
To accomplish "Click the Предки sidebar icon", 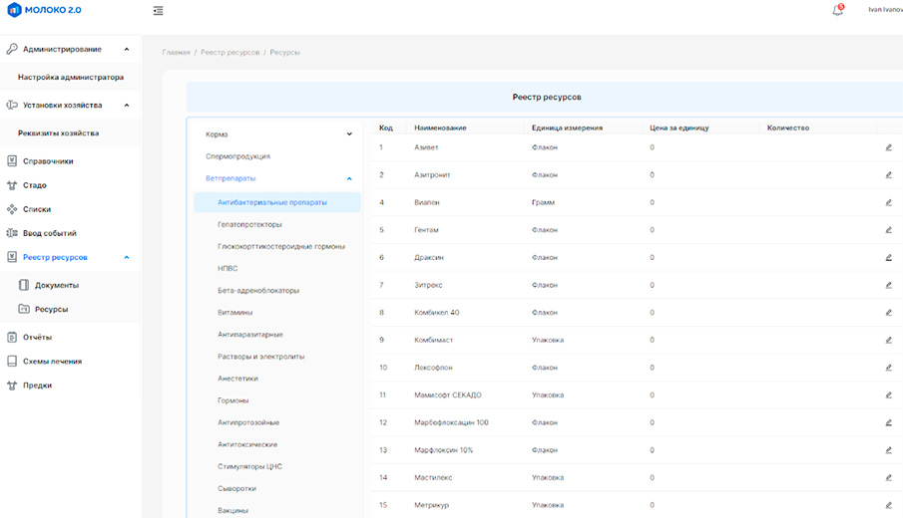I will pos(12,386).
